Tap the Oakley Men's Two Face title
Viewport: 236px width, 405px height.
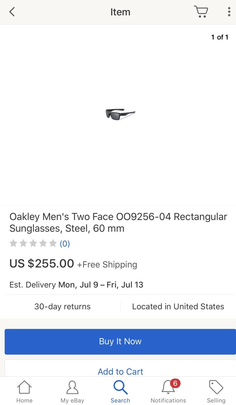click(x=118, y=222)
